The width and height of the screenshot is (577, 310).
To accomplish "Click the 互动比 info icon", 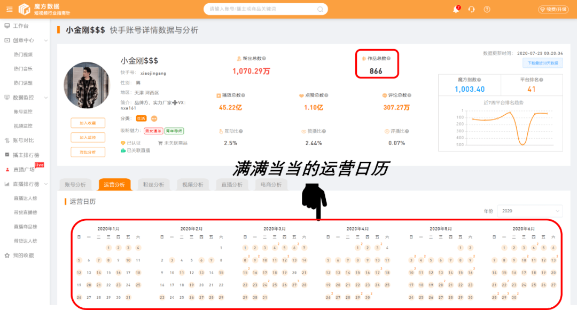I will 240,131.
